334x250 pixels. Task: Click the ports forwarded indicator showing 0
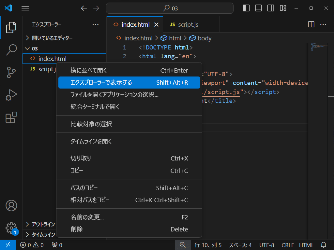[57, 245]
